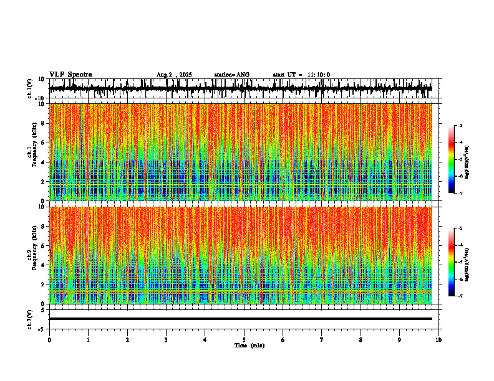Click the 'ch.3(V)' axis label

click(30, 320)
